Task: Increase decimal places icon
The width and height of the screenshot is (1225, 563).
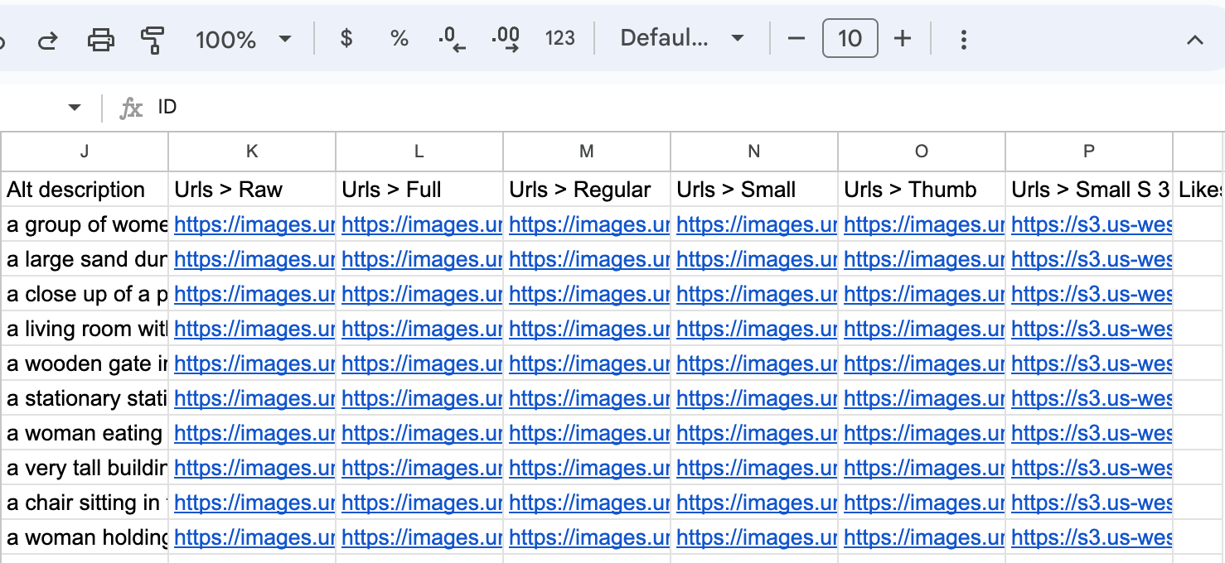Action: click(x=506, y=38)
